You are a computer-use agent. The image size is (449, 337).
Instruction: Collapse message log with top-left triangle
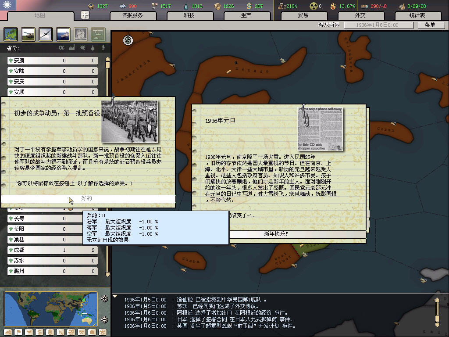pos(115,296)
